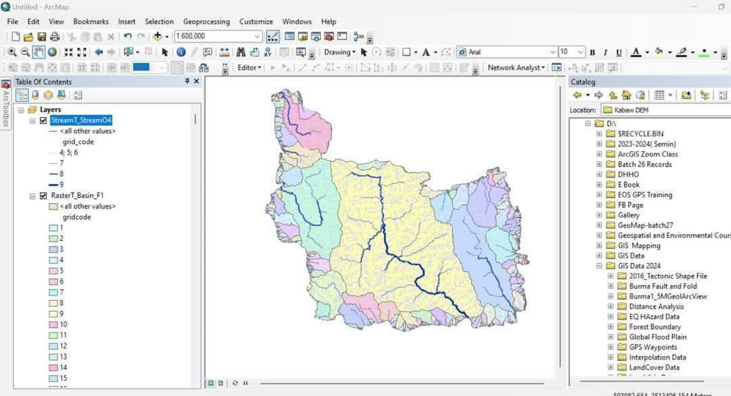Image resolution: width=731 pixels, height=396 pixels.
Task: Open the font name dropdown
Action: pos(553,51)
